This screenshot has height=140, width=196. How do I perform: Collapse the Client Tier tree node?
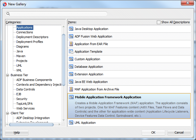[8, 113]
